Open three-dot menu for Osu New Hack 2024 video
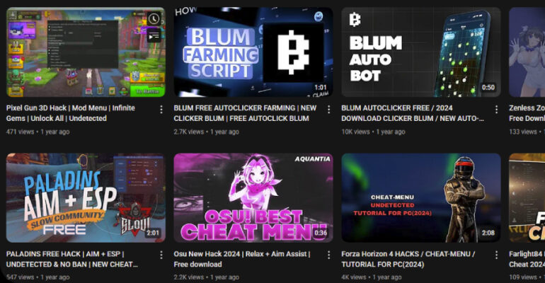The width and height of the screenshot is (545, 283). [x=329, y=255]
